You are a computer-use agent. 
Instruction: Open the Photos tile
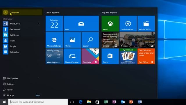click(72, 40)
